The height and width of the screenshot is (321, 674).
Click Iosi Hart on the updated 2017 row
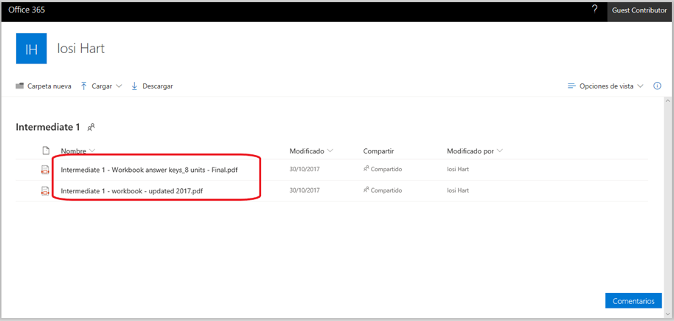458,190
